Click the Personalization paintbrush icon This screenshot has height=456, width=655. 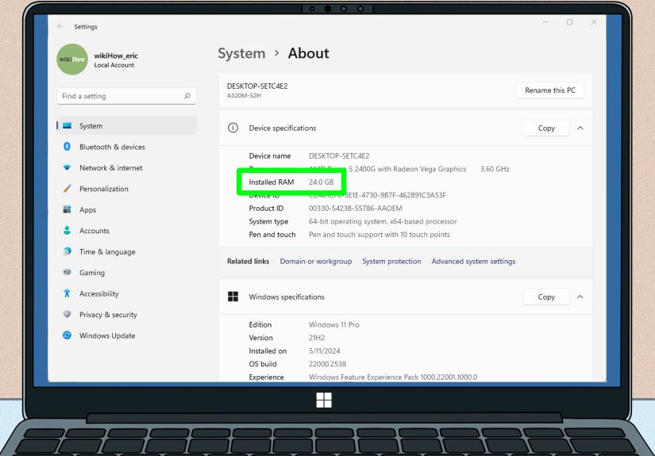point(67,189)
